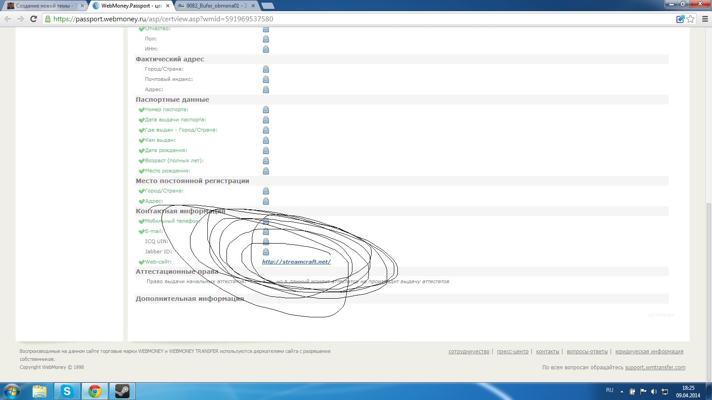Click the lock icon in the ИНН row

pyautogui.click(x=266, y=49)
